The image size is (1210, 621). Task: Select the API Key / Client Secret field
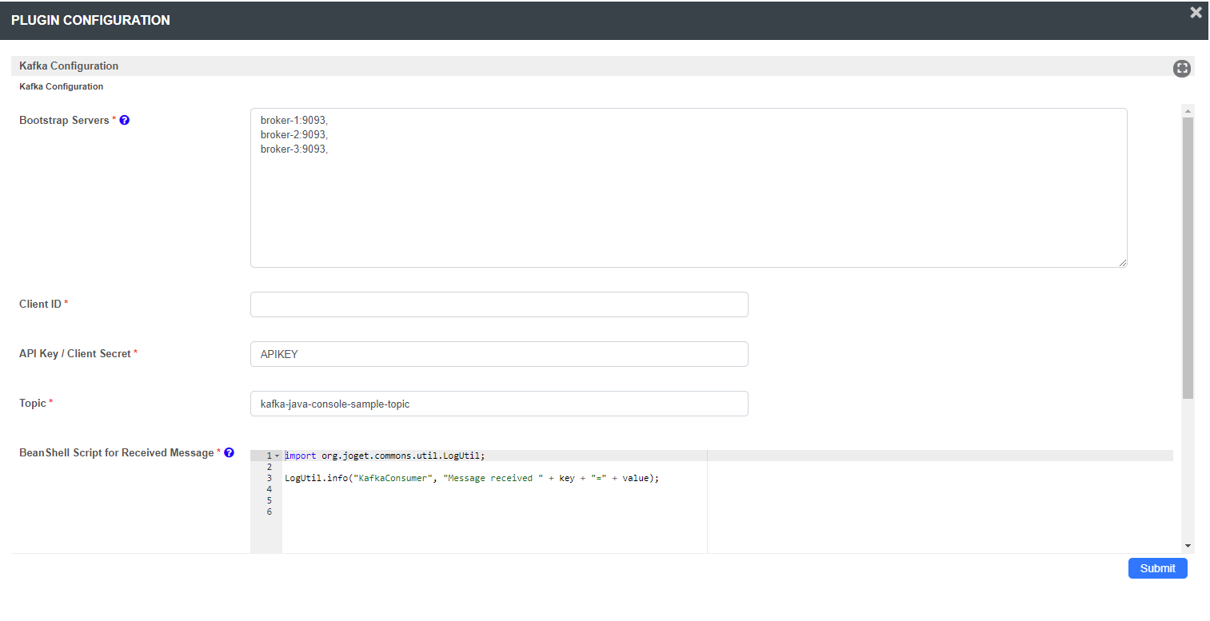coord(499,354)
